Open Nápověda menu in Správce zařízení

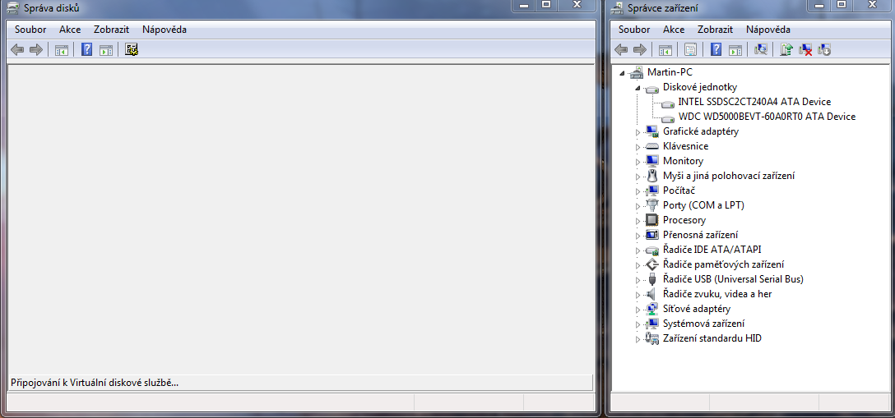(768, 30)
